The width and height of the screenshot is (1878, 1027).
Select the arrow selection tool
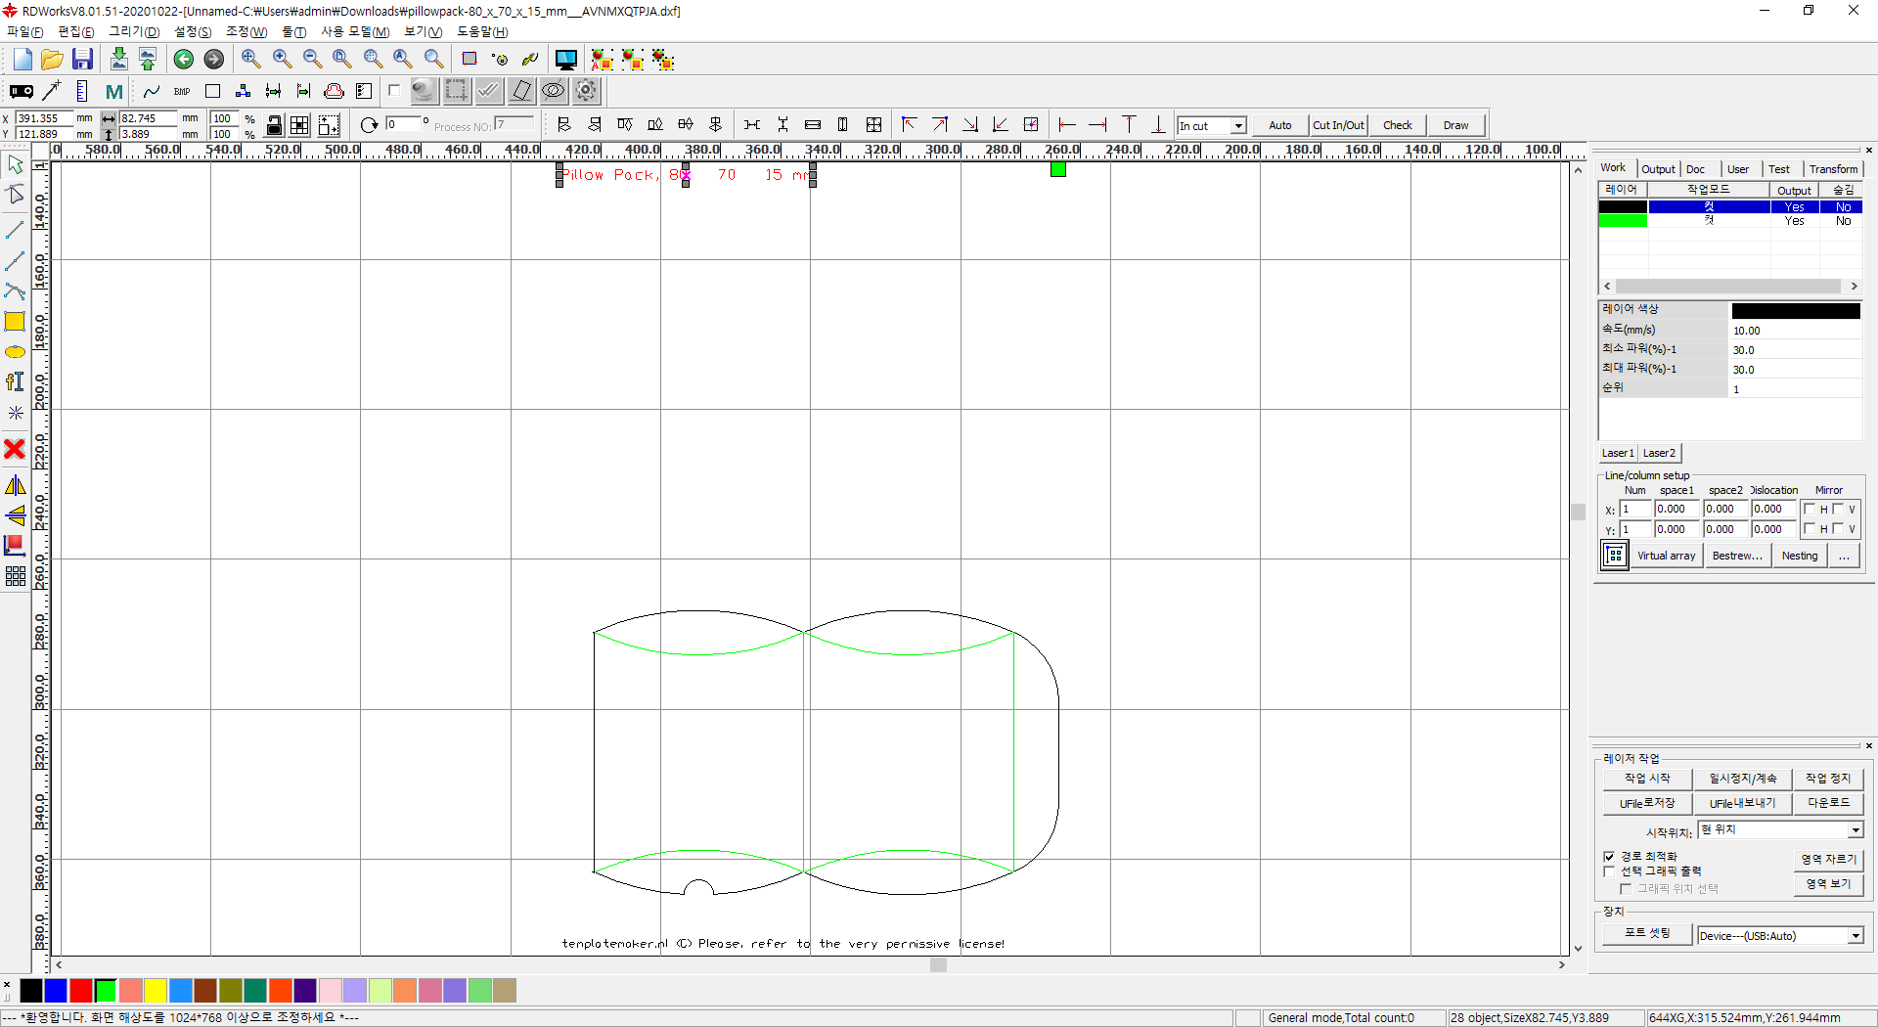point(16,165)
